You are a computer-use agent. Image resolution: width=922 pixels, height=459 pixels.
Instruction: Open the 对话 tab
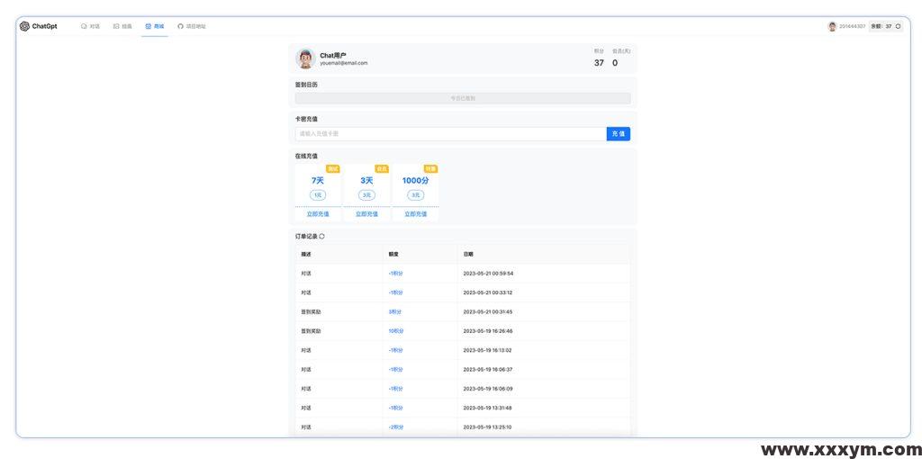point(95,26)
